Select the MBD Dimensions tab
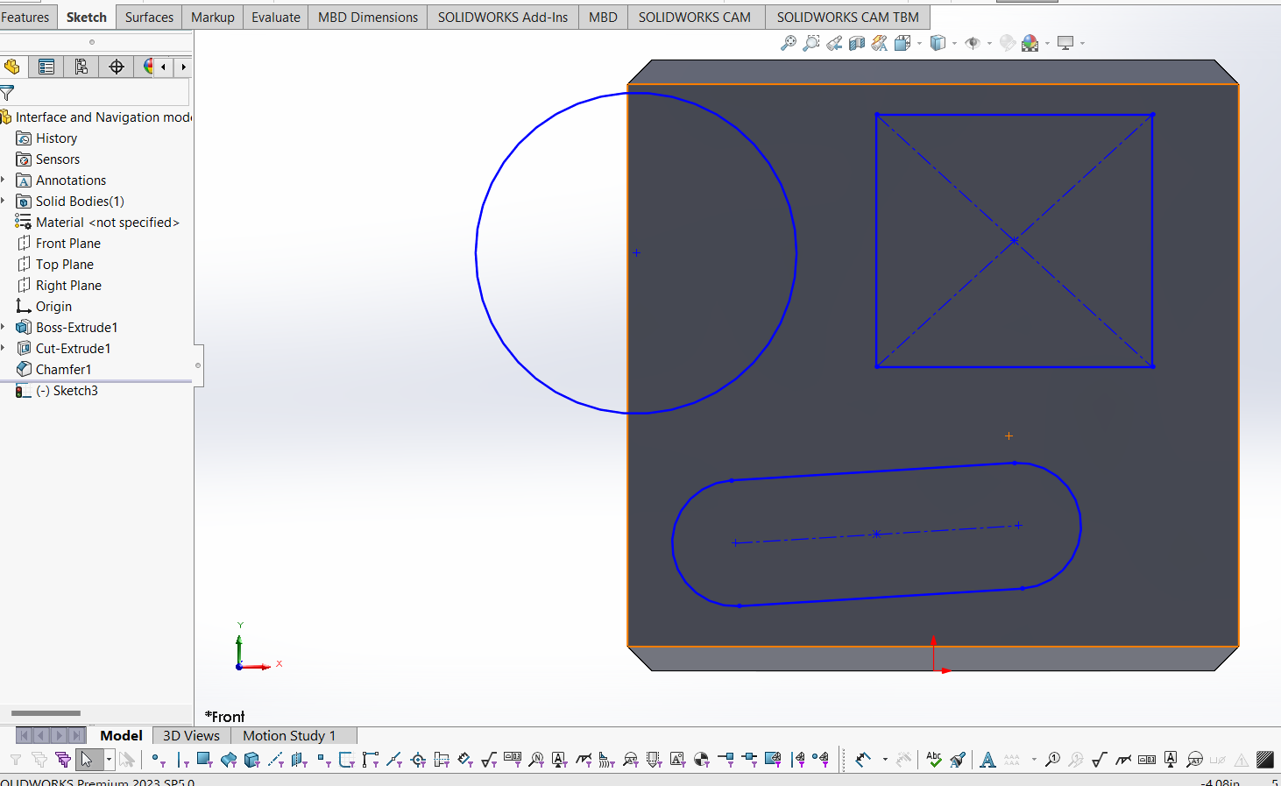This screenshot has height=786, width=1281. point(368,17)
